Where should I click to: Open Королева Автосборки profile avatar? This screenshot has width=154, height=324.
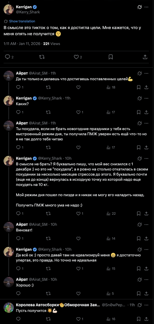coord(9,308)
